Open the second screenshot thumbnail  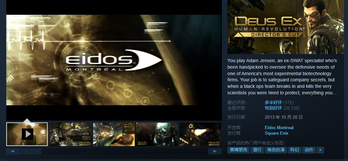[71, 134]
